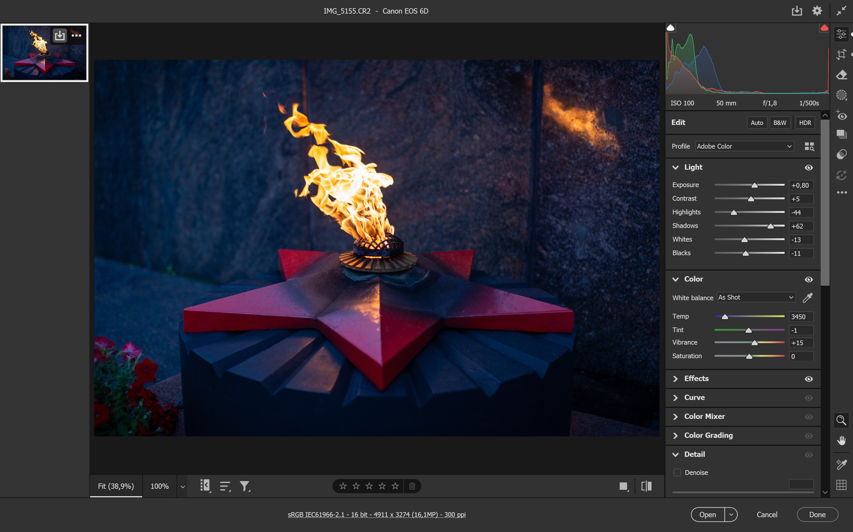Screen dimensions: 853x532
Task: Click the filmstrip filter funnel icon
Action: tap(244, 486)
